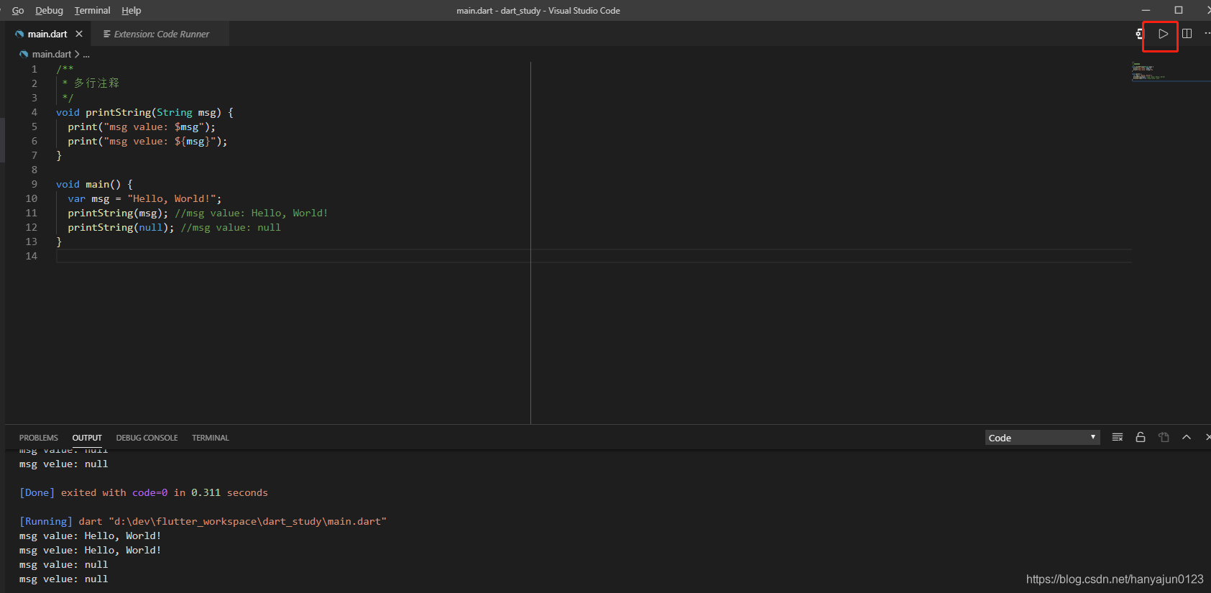Screen dimensions: 1211x593
Task: Split the editor to the right
Action: [x=1187, y=34]
